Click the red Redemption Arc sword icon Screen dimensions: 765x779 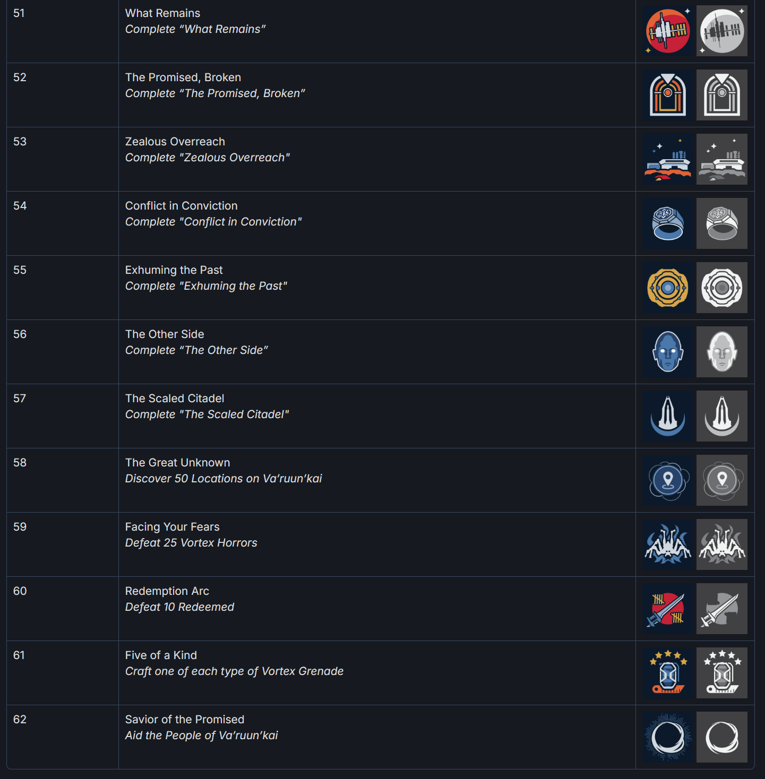coord(668,609)
